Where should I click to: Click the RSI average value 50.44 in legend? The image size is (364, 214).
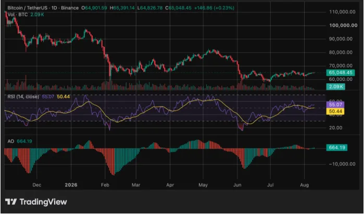(x=64, y=96)
